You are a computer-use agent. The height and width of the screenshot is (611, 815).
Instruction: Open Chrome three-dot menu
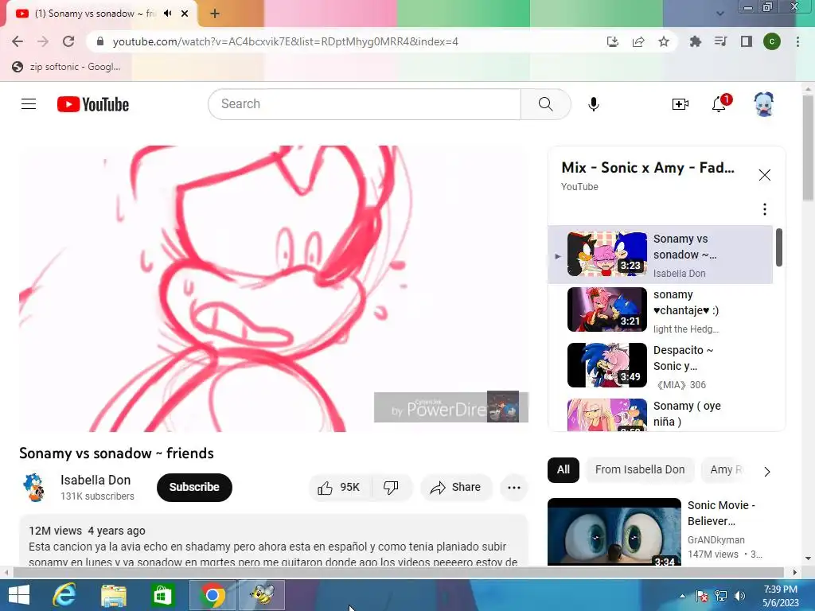pyautogui.click(x=797, y=41)
